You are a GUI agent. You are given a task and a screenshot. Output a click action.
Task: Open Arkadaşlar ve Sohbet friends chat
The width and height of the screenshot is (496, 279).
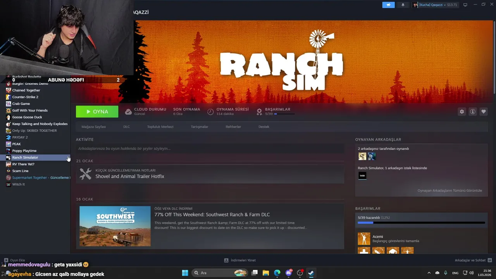pyautogui.click(x=473, y=260)
